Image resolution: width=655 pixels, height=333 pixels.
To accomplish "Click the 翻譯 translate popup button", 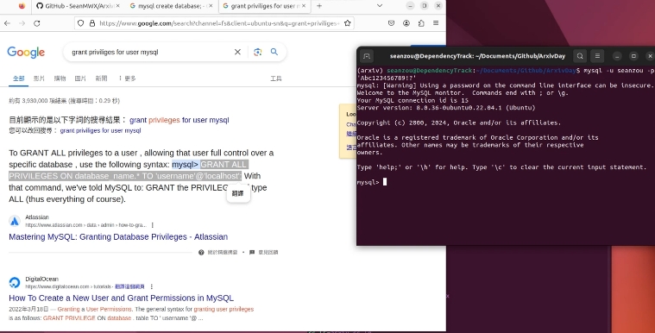I will pyautogui.click(x=237, y=193).
